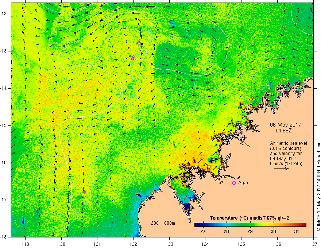Click longitude axis label 123
Image resolution: width=321 pixels, height=248 pixels.
click(x=169, y=244)
